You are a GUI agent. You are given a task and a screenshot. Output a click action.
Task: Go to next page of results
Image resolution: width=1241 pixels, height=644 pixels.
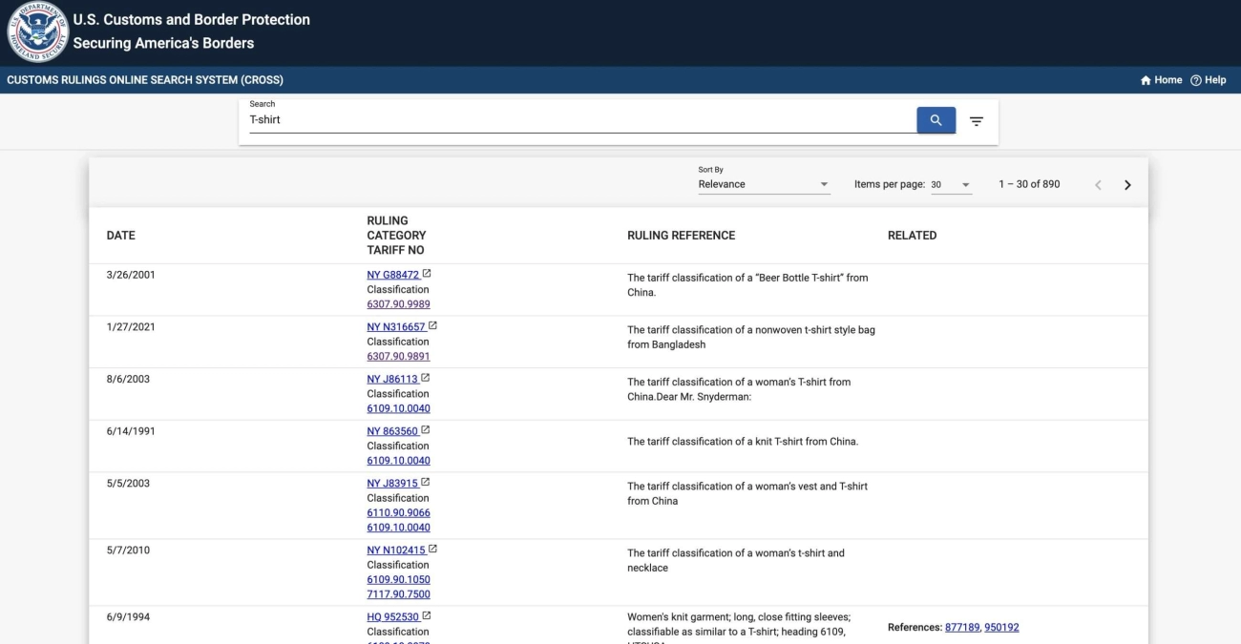(1127, 185)
